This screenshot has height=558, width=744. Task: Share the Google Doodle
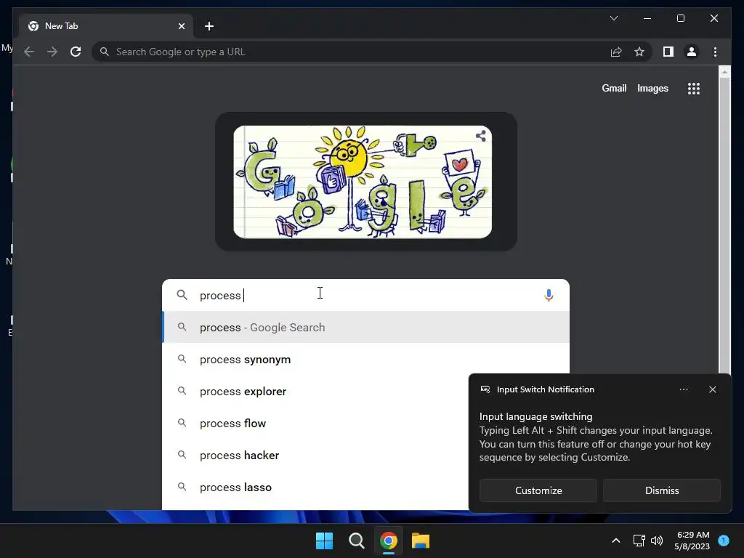click(x=481, y=136)
